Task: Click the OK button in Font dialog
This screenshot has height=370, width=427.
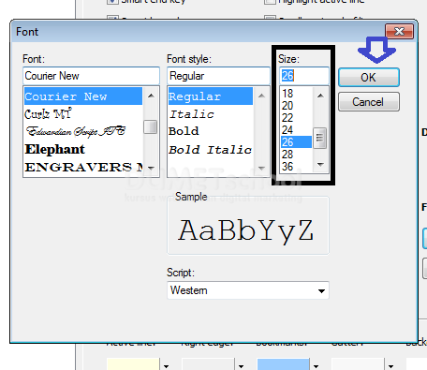Action: click(x=369, y=77)
